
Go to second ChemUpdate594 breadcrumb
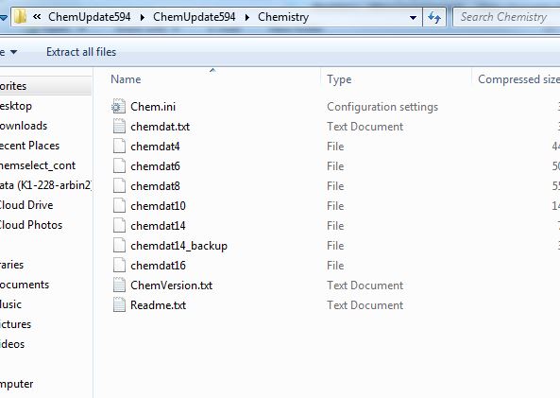coord(195,17)
